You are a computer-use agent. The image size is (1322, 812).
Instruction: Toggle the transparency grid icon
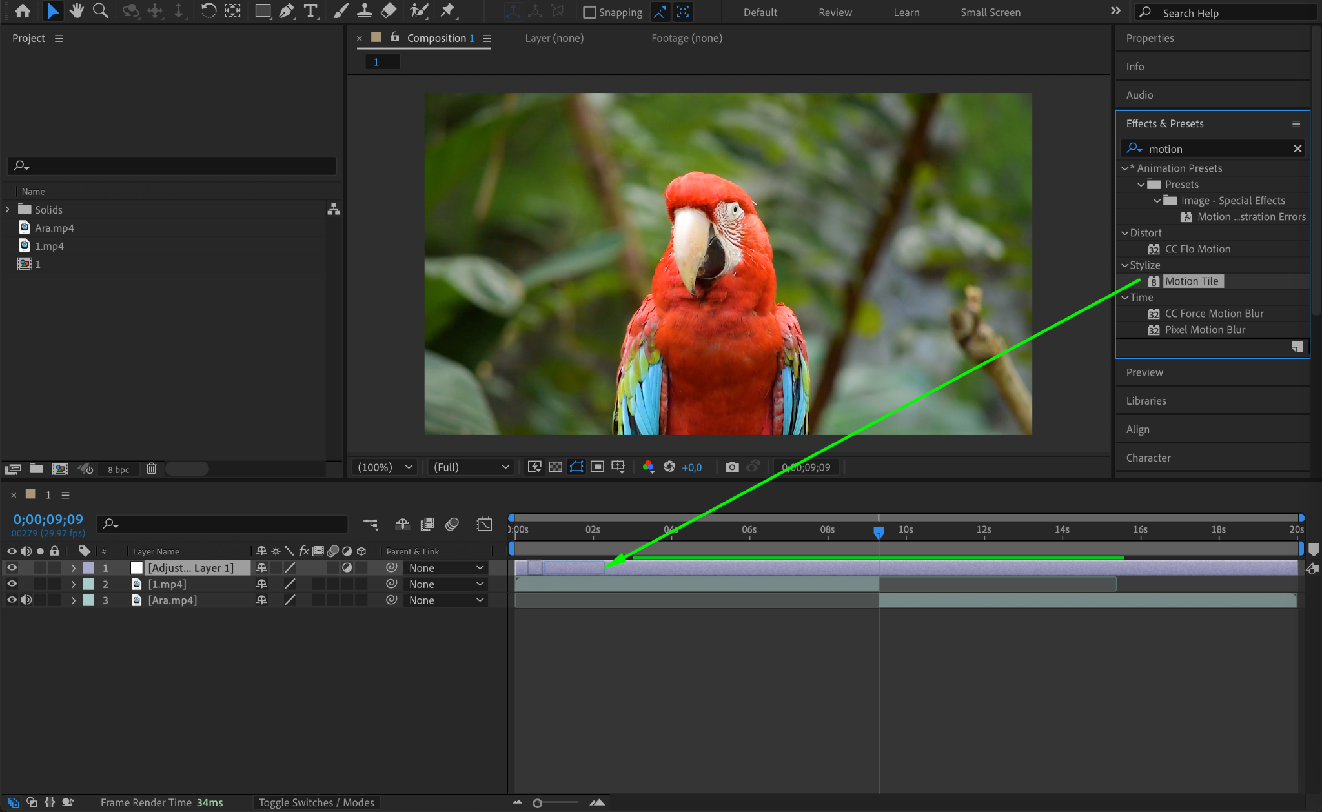click(555, 467)
